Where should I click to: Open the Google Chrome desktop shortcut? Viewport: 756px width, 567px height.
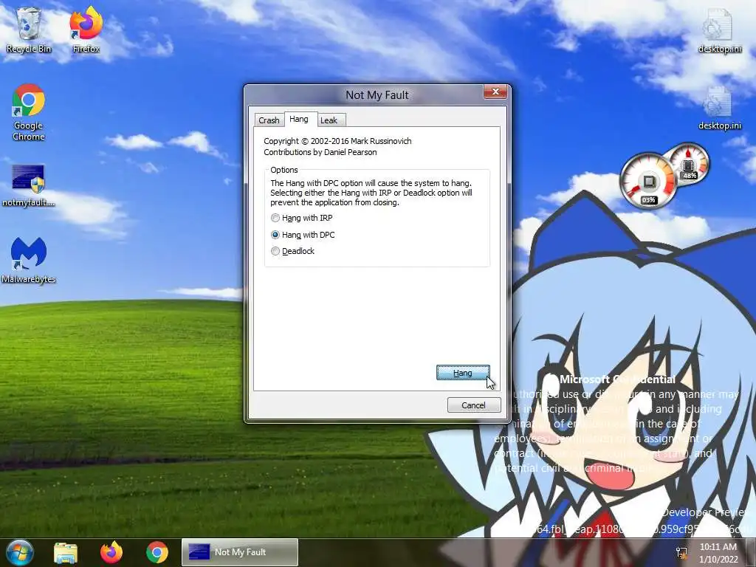click(x=29, y=112)
